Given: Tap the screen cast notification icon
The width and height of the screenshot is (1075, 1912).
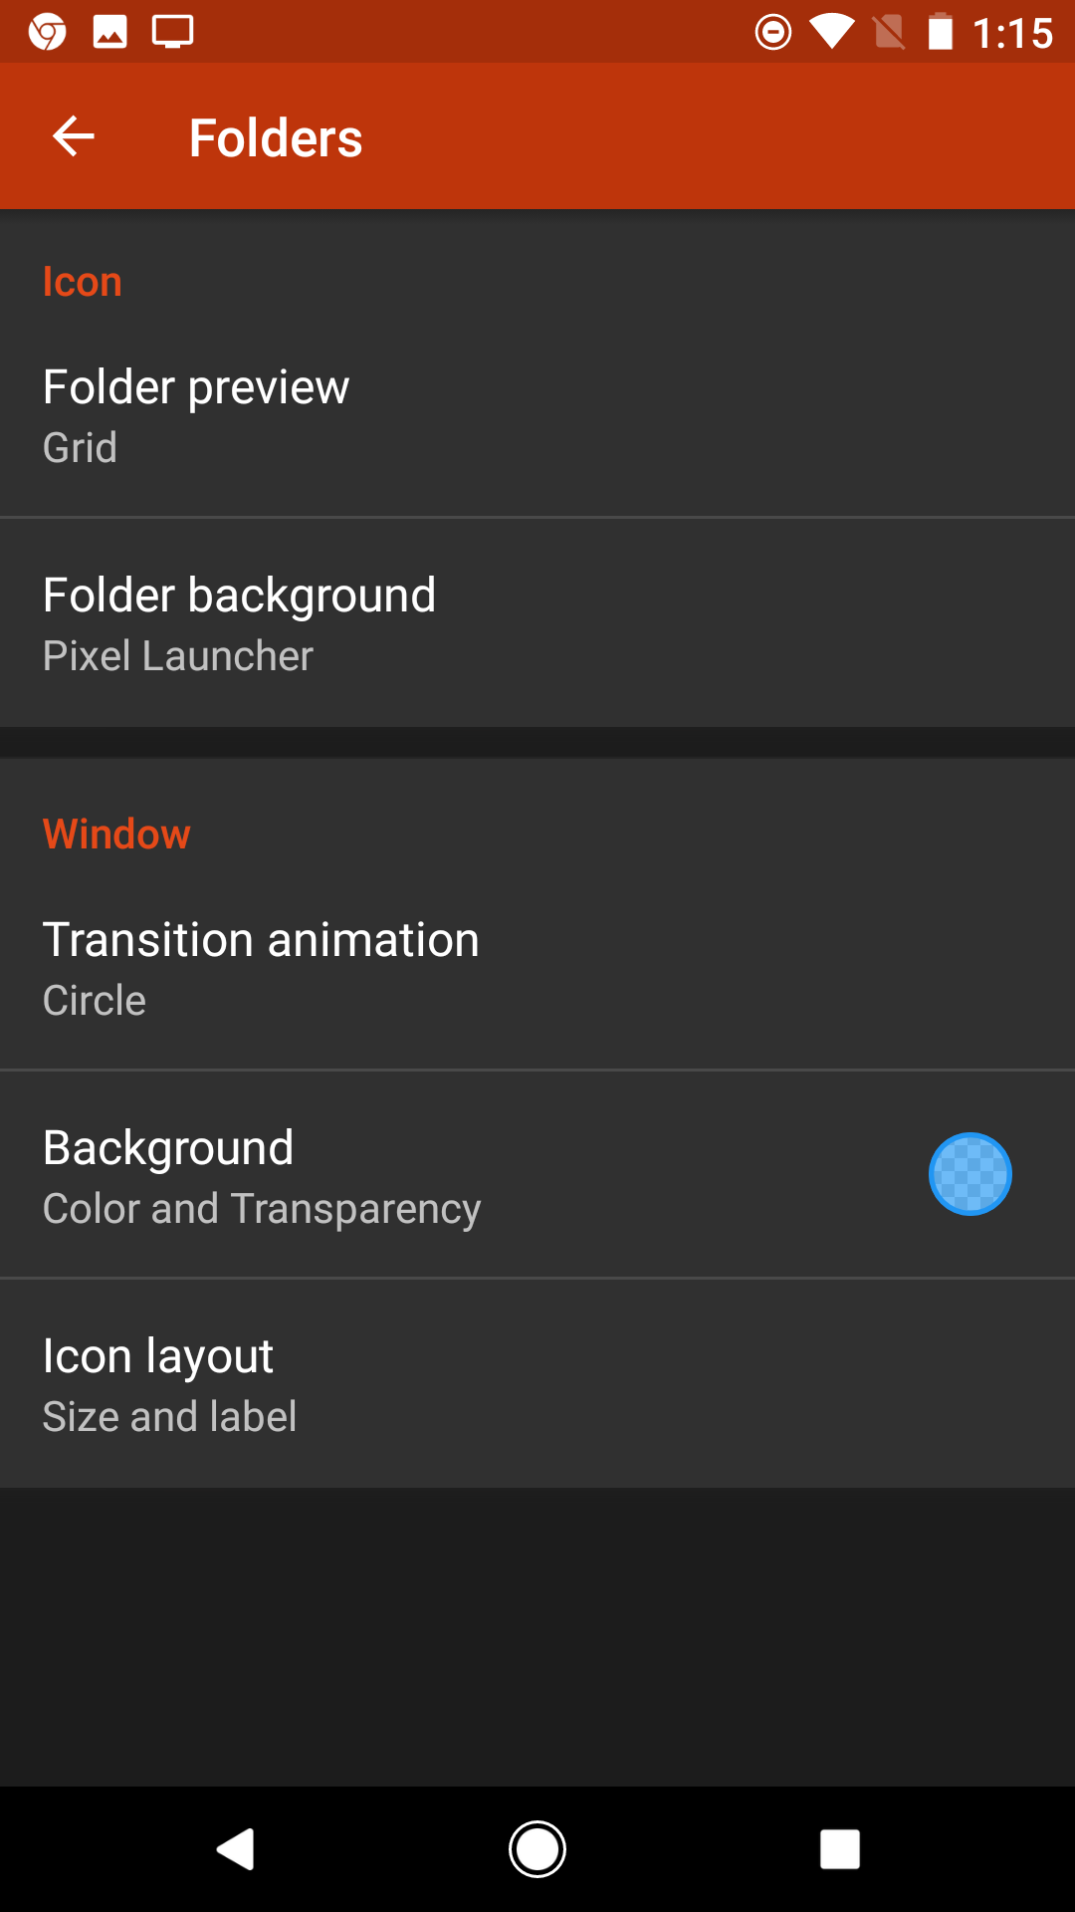Looking at the screenshot, I should (x=172, y=32).
